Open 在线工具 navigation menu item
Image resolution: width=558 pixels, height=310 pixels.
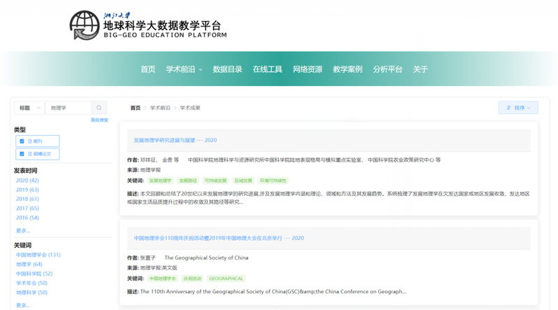point(267,69)
